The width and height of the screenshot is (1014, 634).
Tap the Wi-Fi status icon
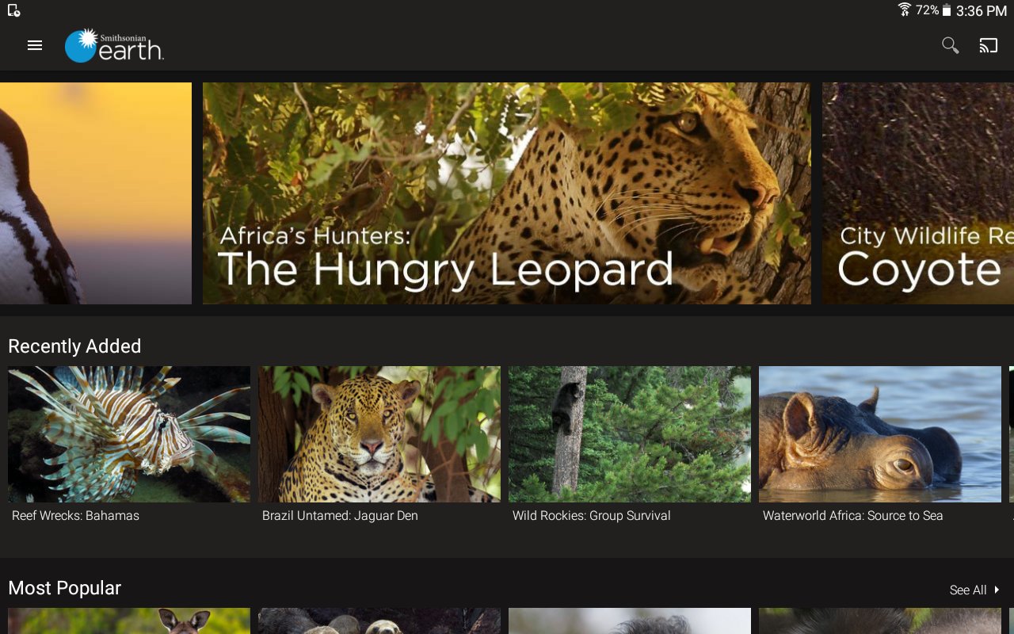905,10
